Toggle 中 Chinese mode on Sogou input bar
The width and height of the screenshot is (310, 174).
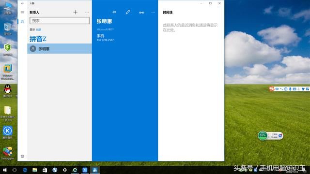(x=277, y=89)
